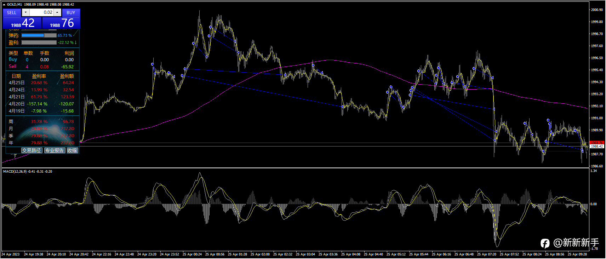Click the 盈利率 column header

[x=39, y=76]
